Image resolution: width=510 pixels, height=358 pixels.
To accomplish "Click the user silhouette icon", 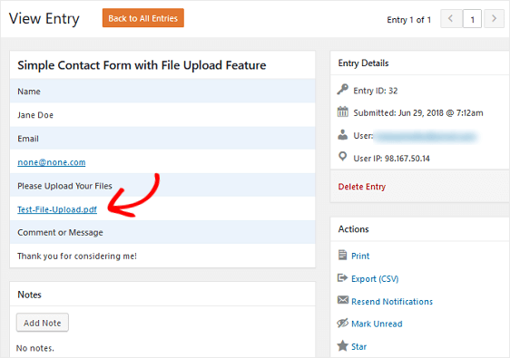I will click(x=342, y=134).
